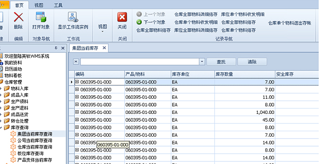Select the cell showing 11.00
The height and width of the screenshot is (164, 319).
pos(245,97)
